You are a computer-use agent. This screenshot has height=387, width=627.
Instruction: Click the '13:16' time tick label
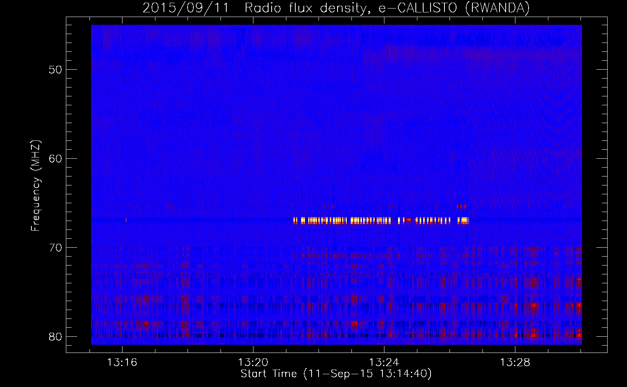click(x=122, y=363)
